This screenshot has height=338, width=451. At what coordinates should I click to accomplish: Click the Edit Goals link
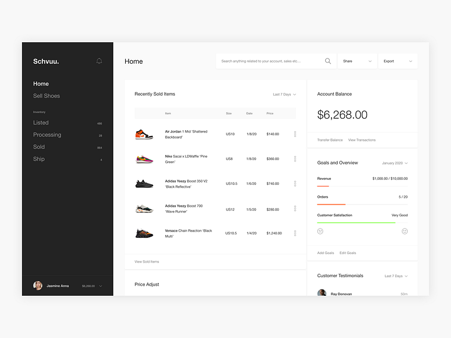[348, 253]
